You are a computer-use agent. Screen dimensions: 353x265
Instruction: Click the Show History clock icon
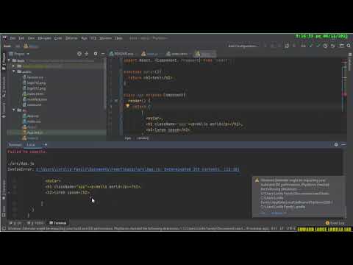click(x=325, y=46)
